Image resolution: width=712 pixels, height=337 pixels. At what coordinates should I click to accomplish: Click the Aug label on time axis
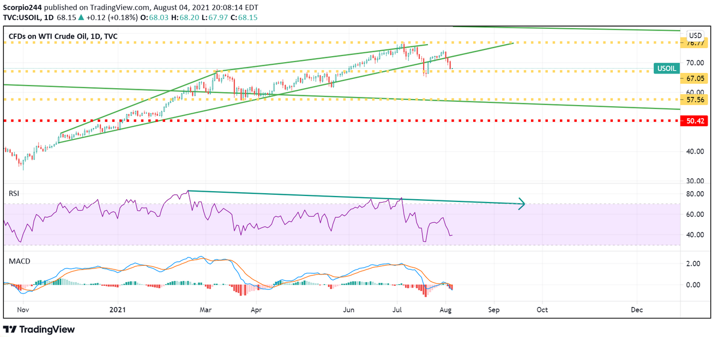446,310
